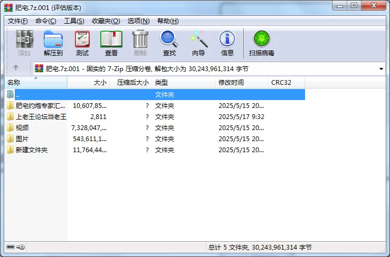Select the folder icon of 上老王论坛当老王 row

coord(10,116)
